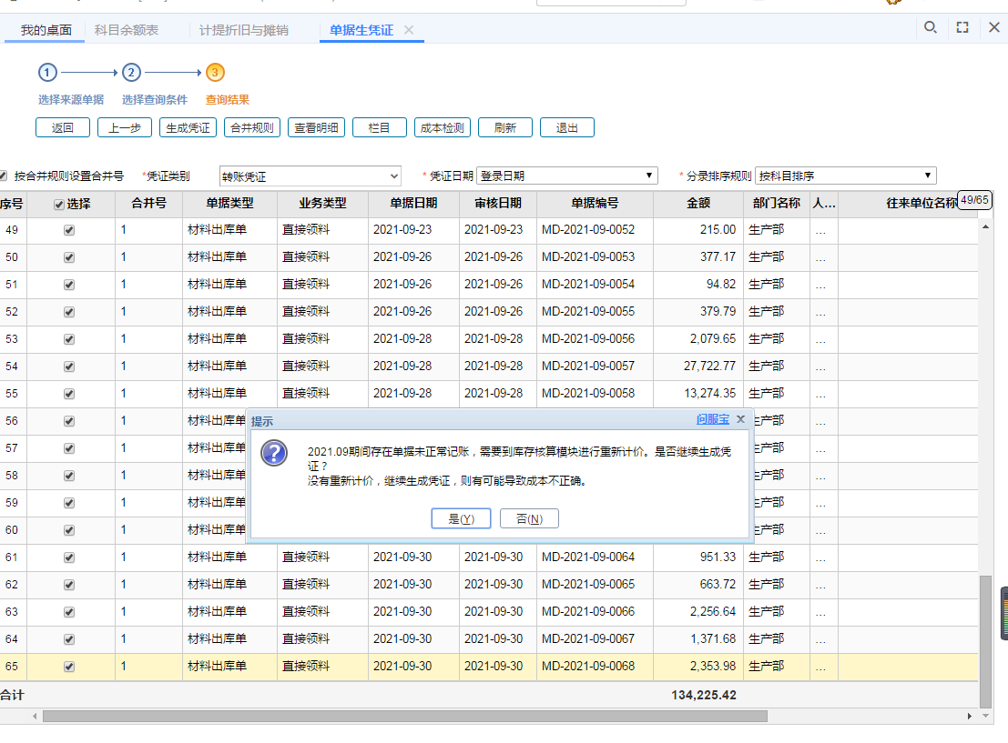Switch to 科目余额表 tab
The height and width of the screenshot is (743, 1008).
click(x=127, y=30)
